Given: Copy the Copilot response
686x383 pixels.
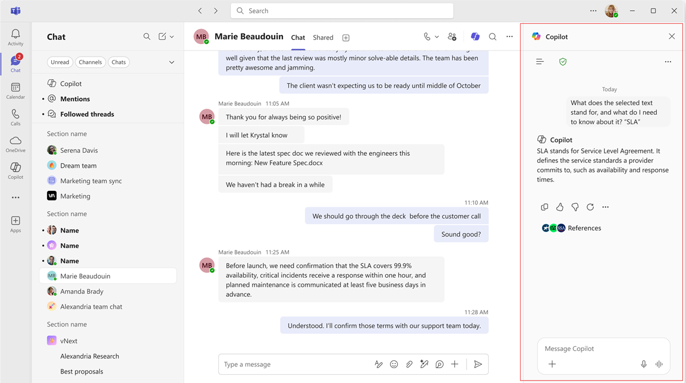Looking at the screenshot, I should tap(545, 207).
